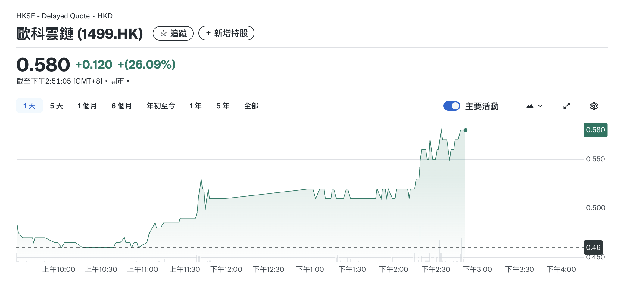Click the 下午12:00 axis label
Viewport: 621px width, 282px height.
click(x=226, y=269)
